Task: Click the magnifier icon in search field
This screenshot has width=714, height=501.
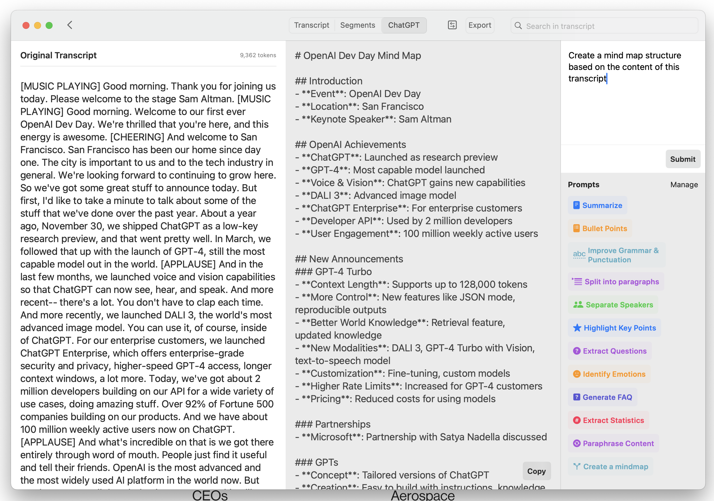Action: pos(518,26)
